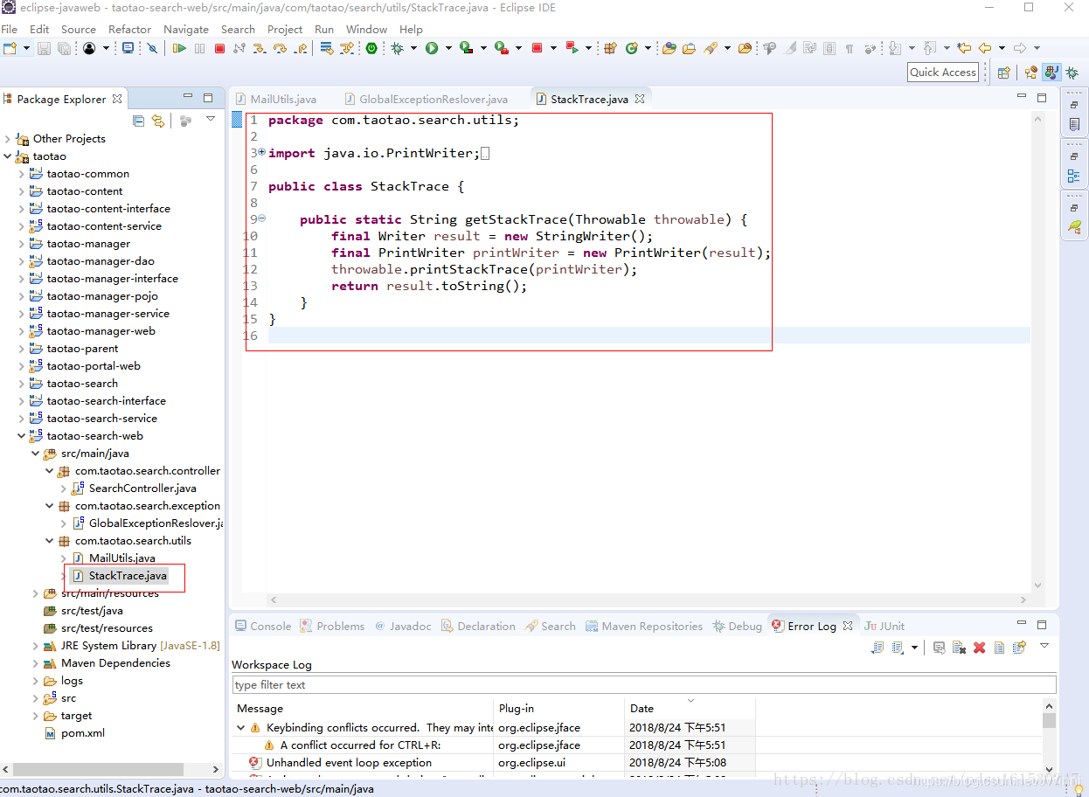Open Error Log View Menu triangle

click(x=1044, y=646)
